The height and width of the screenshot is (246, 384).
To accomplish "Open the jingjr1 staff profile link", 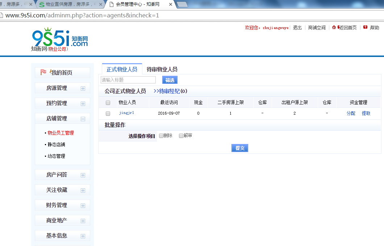I will (x=126, y=113).
